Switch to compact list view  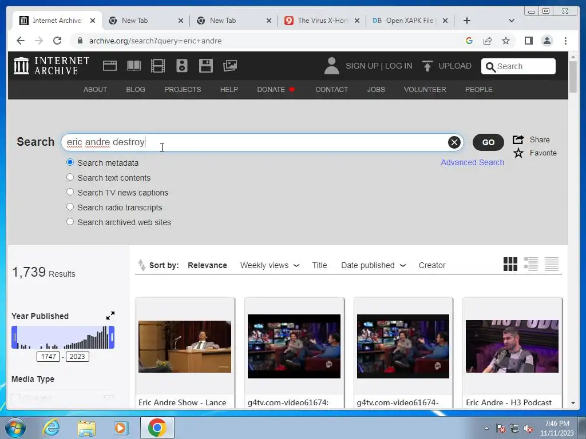click(x=551, y=264)
